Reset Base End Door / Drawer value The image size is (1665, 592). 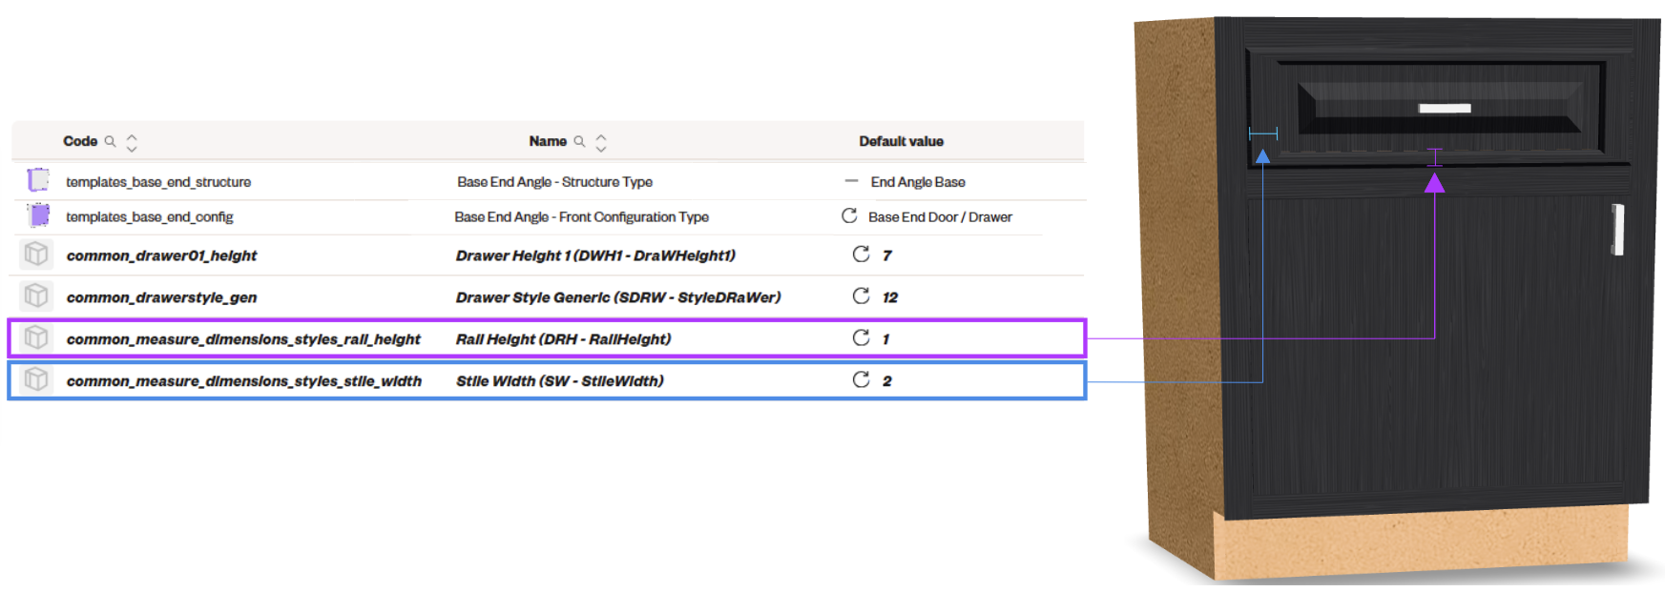click(849, 215)
